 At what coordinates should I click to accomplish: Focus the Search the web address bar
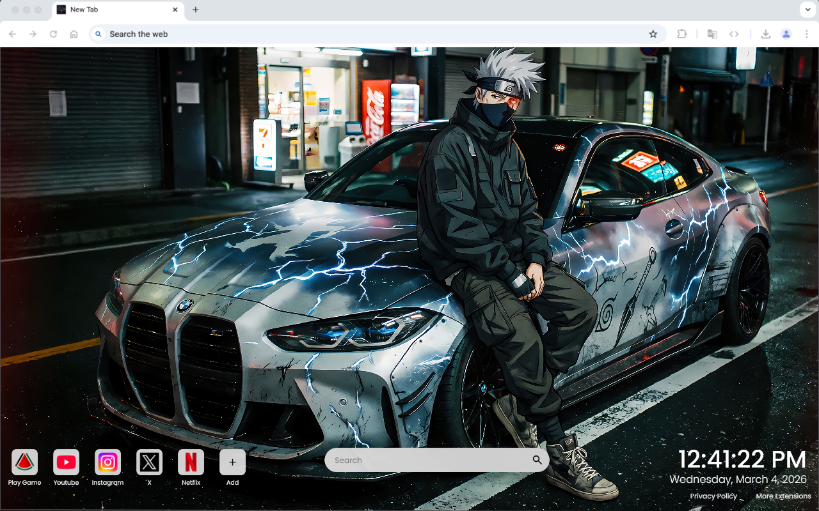376,34
